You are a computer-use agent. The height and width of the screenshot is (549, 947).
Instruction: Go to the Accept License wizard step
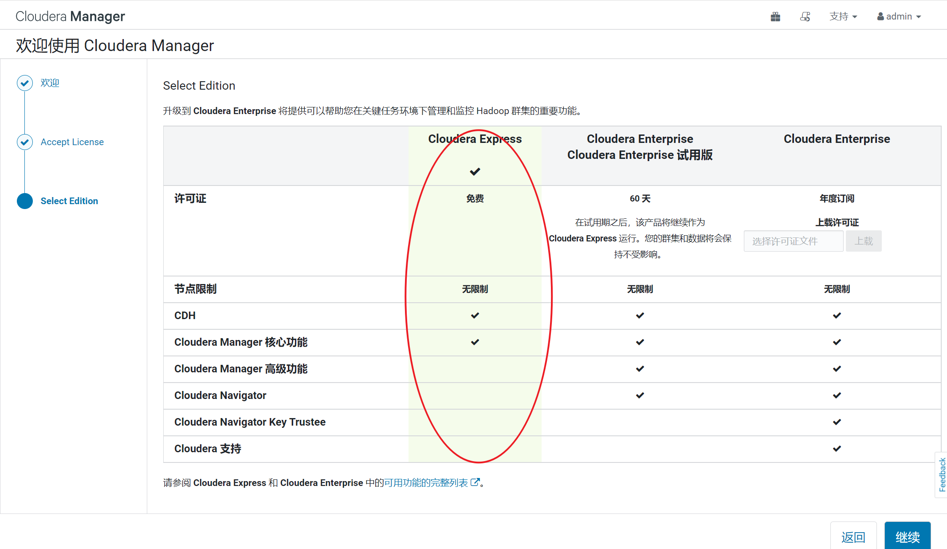point(72,142)
